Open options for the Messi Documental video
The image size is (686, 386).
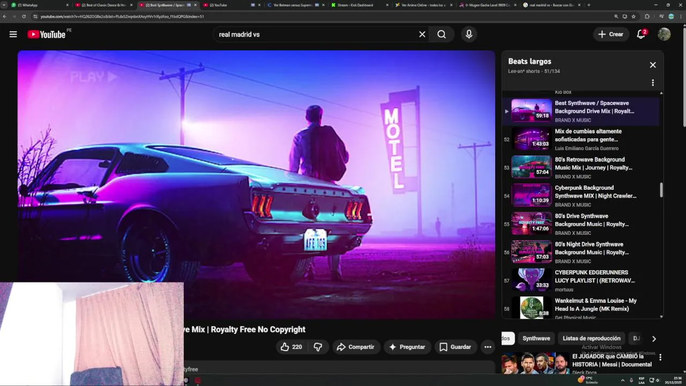660,357
